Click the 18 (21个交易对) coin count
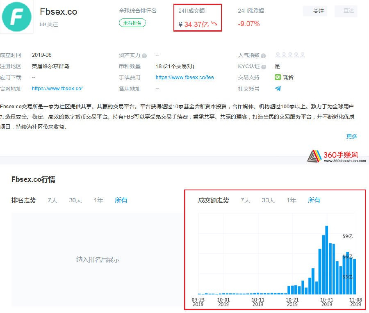 (175, 66)
